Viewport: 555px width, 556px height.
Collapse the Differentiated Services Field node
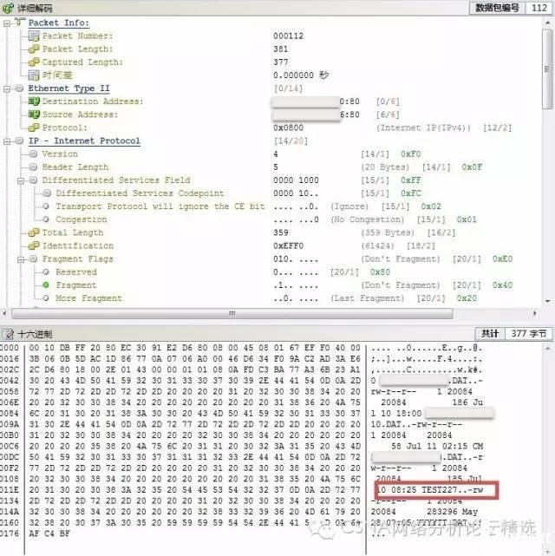pyautogui.click(x=21, y=180)
